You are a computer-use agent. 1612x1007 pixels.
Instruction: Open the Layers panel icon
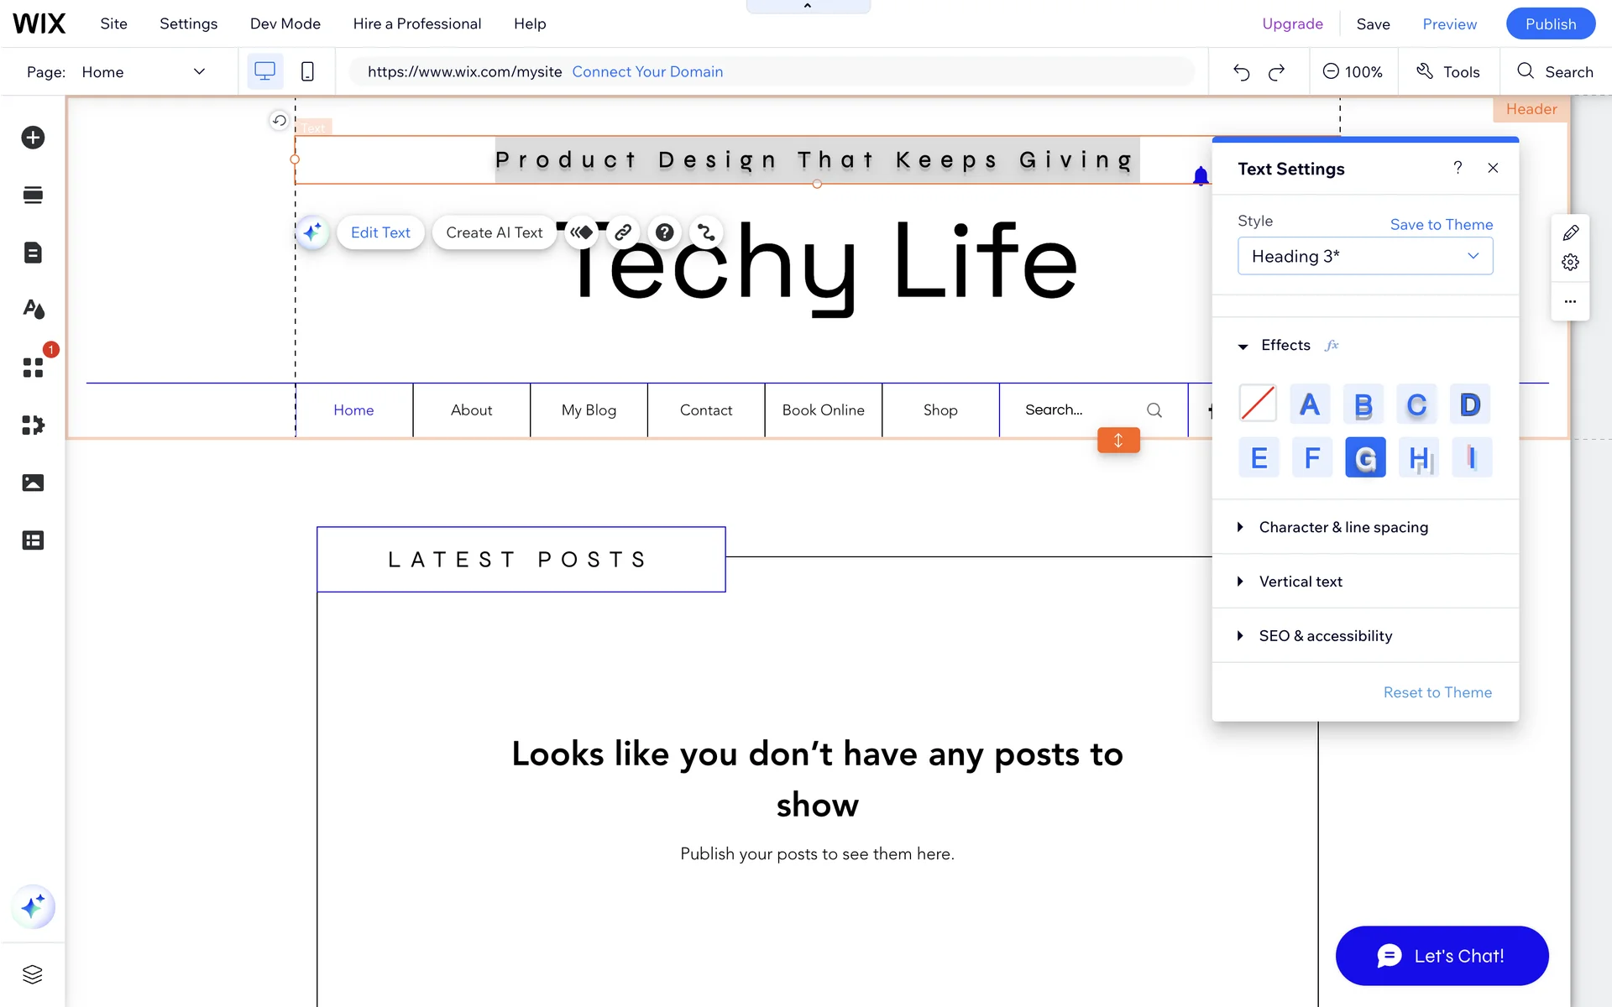point(33,974)
